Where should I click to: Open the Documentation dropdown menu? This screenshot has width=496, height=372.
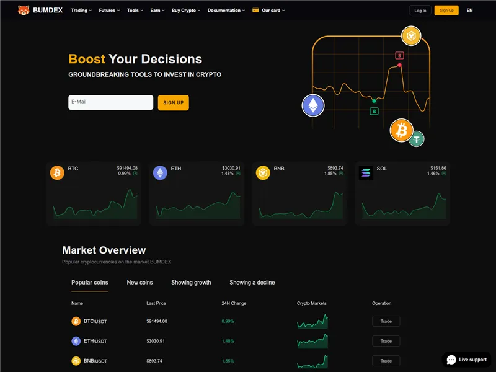coord(226,11)
